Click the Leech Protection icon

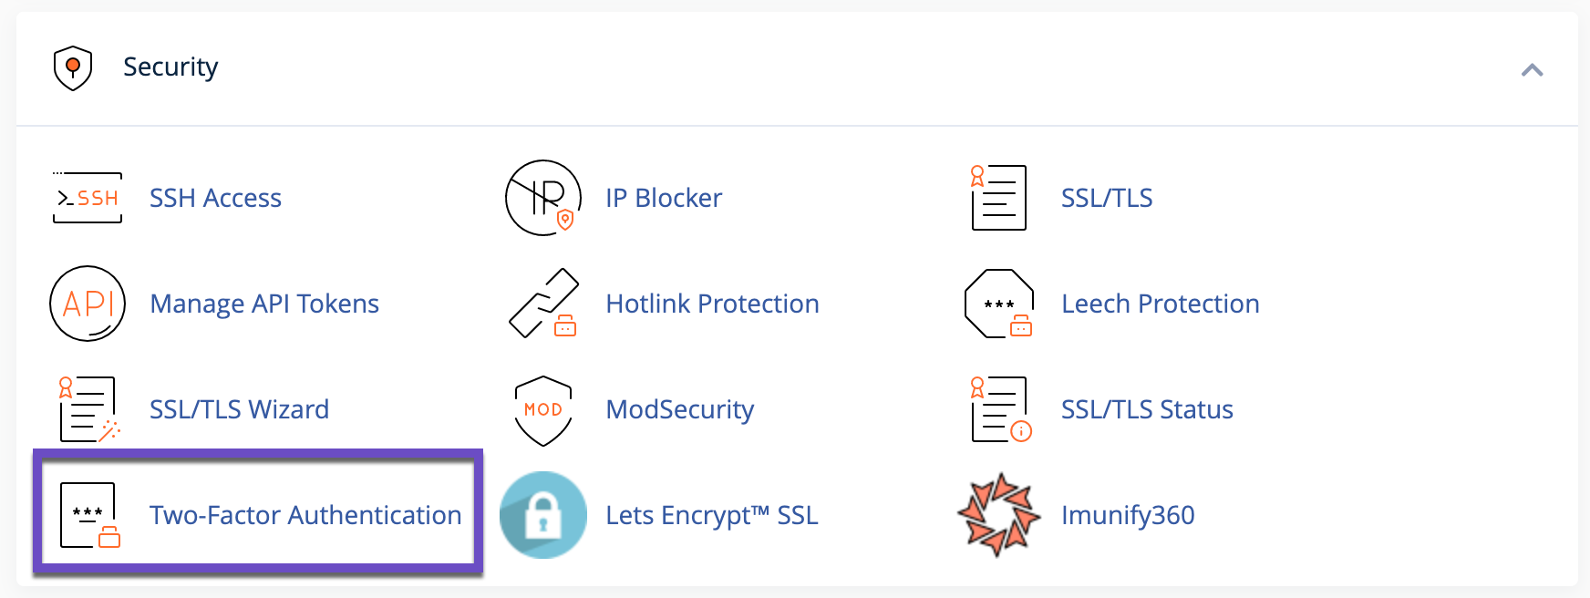pyautogui.click(x=999, y=304)
